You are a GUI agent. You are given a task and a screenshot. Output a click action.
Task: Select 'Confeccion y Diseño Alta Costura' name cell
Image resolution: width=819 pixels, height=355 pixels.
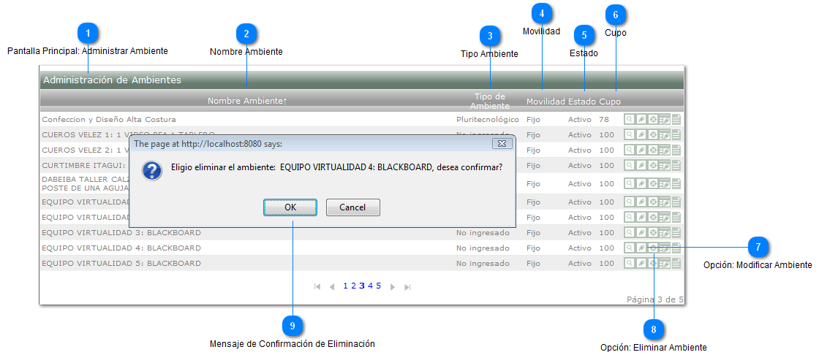(109, 119)
